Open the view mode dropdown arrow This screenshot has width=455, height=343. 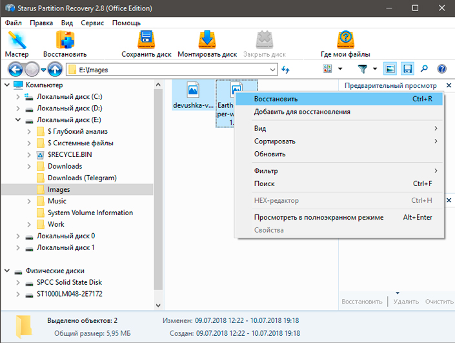[340, 68]
